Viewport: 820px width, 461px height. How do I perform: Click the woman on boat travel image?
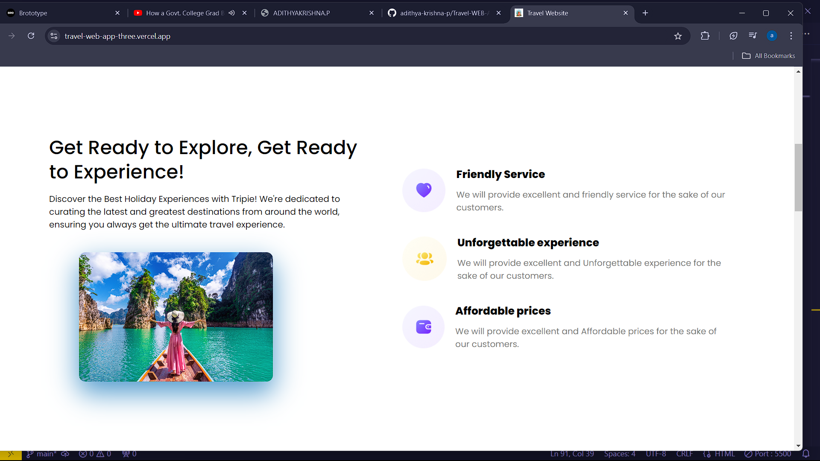[x=176, y=317]
